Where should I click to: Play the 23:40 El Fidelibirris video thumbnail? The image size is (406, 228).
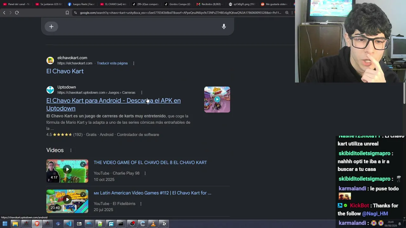click(x=67, y=201)
